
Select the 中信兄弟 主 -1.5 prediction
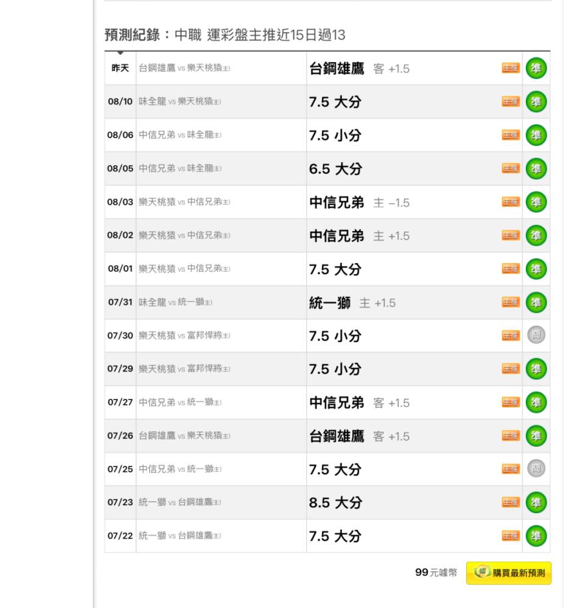point(360,202)
